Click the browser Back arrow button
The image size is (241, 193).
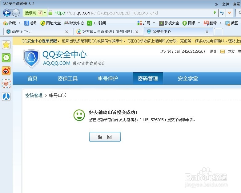[x=7, y=13]
